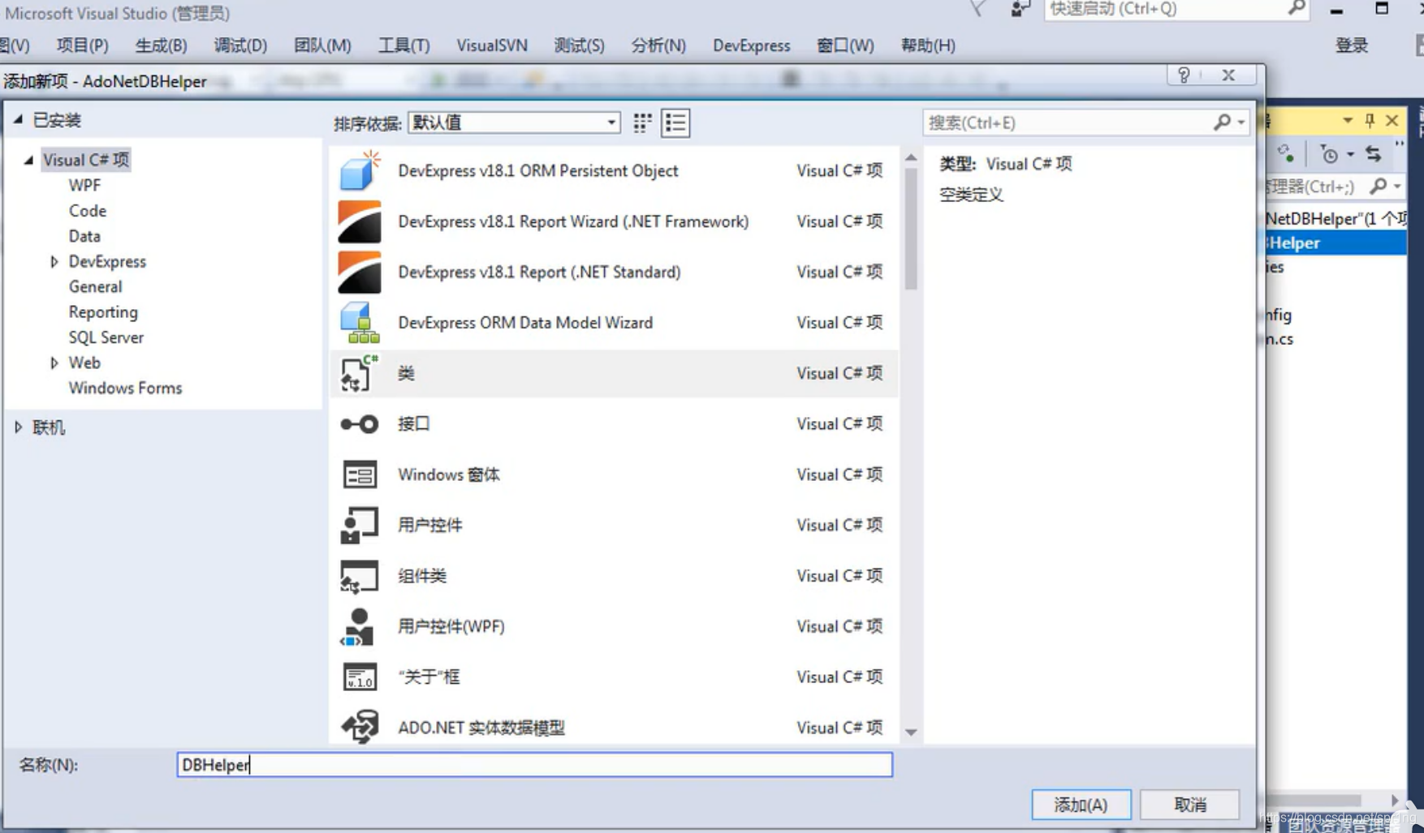The height and width of the screenshot is (833, 1424).
Task: Open the 生成(B) build menu
Action: (x=161, y=45)
